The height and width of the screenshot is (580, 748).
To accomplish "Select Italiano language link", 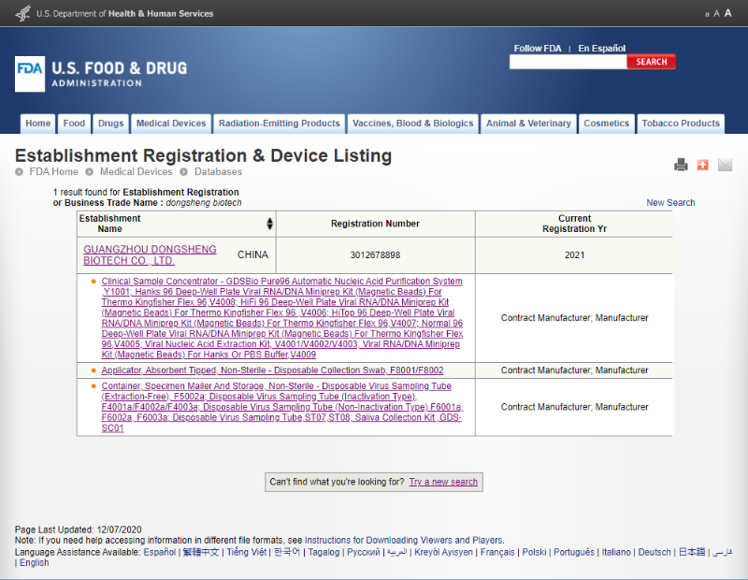I will coord(616,552).
